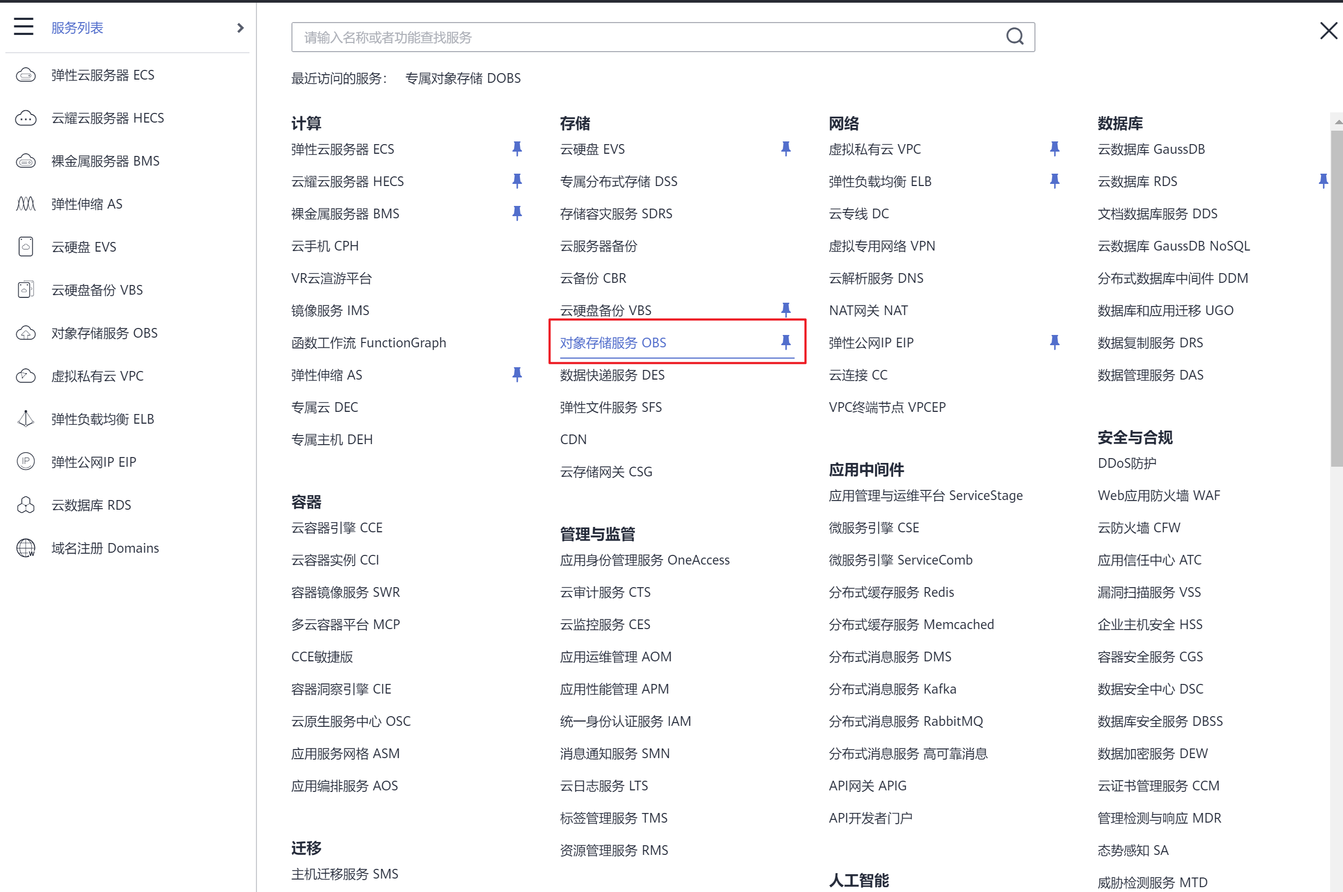1343x892 pixels.
Task: Open 分布式缓存服务 Redis
Action: (891, 592)
